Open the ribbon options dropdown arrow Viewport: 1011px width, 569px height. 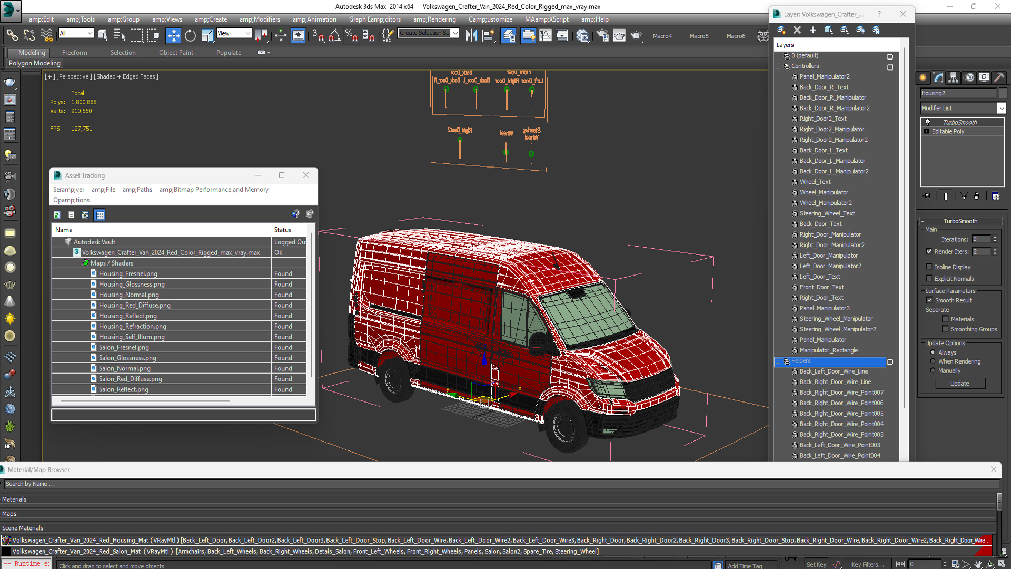269,53
